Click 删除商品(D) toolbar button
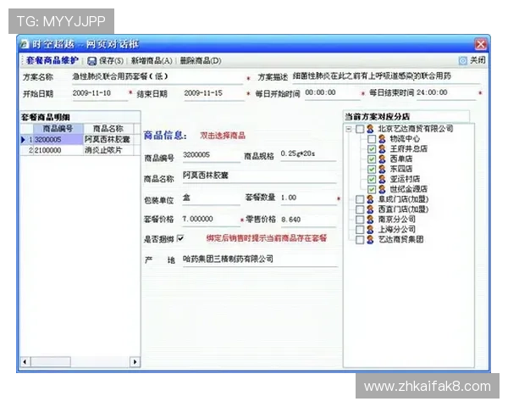508x407 pixels. [201, 61]
